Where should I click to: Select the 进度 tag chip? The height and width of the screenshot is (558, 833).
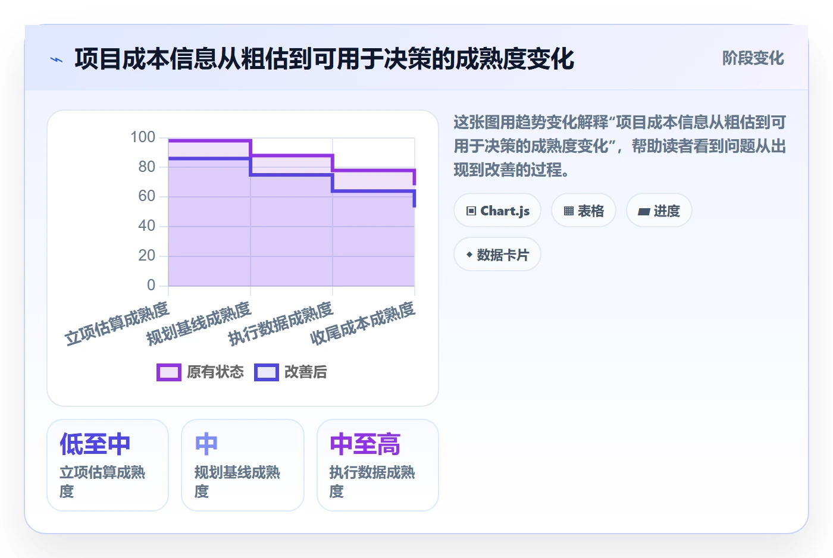pyautogui.click(x=659, y=211)
